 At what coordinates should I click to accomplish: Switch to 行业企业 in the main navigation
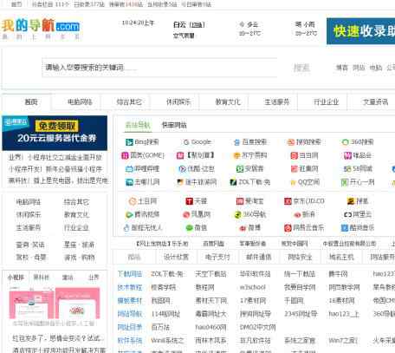tap(327, 102)
